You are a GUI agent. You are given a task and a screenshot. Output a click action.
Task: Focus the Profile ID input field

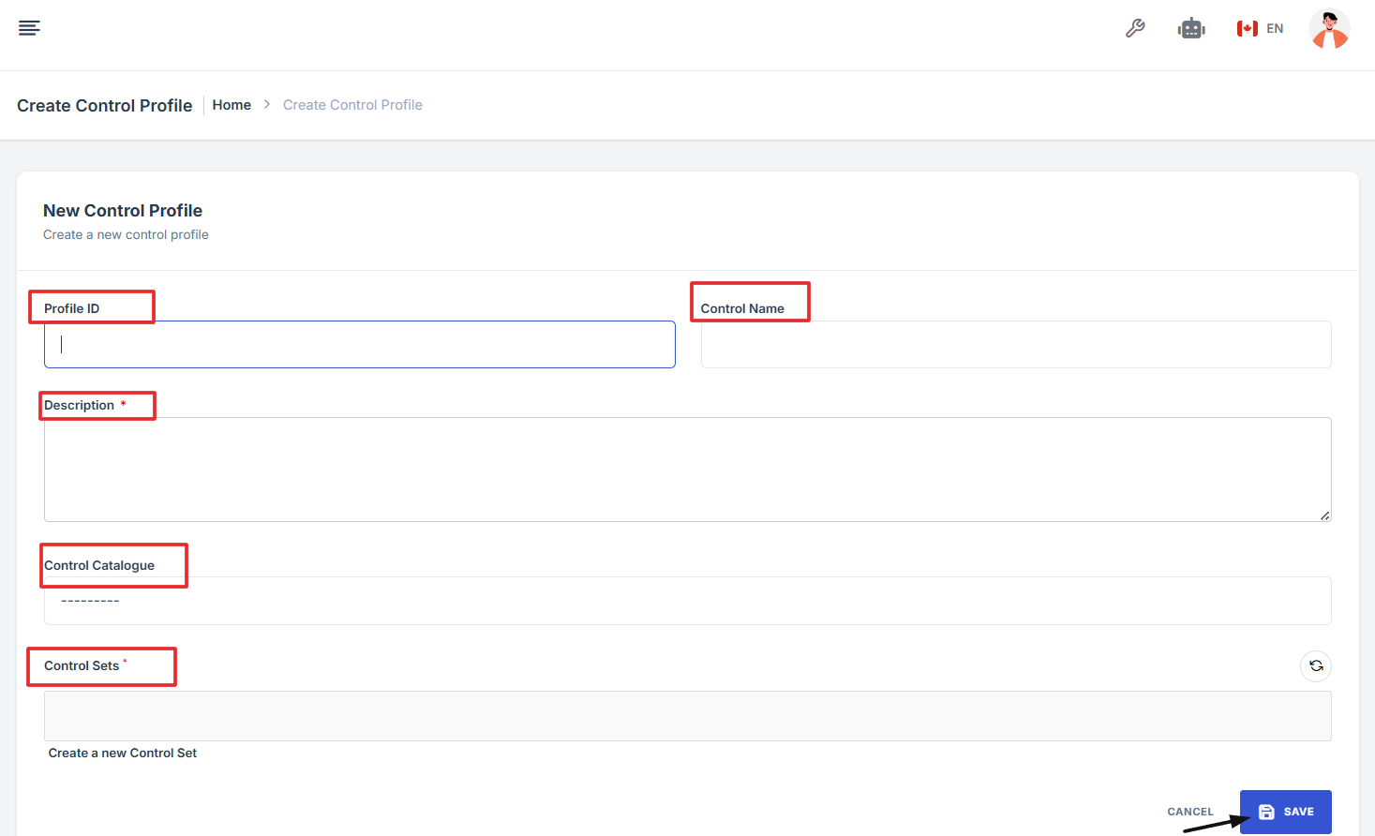pyautogui.click(x=359, y=345)
